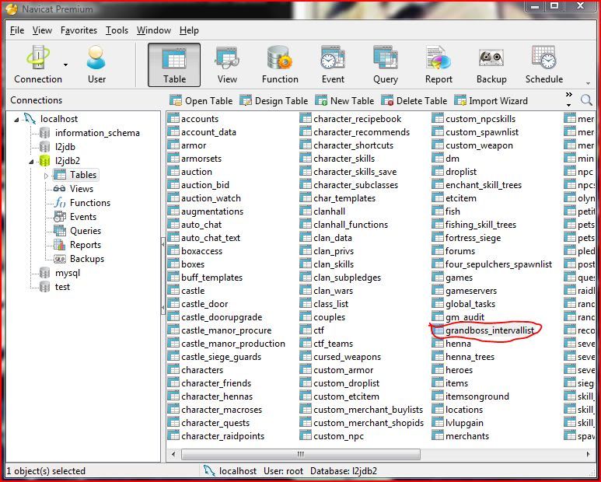Show more toolbar options chevron
The image size is (601, 482).
tap(569, 96)
